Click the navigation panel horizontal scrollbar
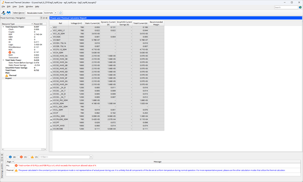Screen dimensions: 303x182 [24, 149]
